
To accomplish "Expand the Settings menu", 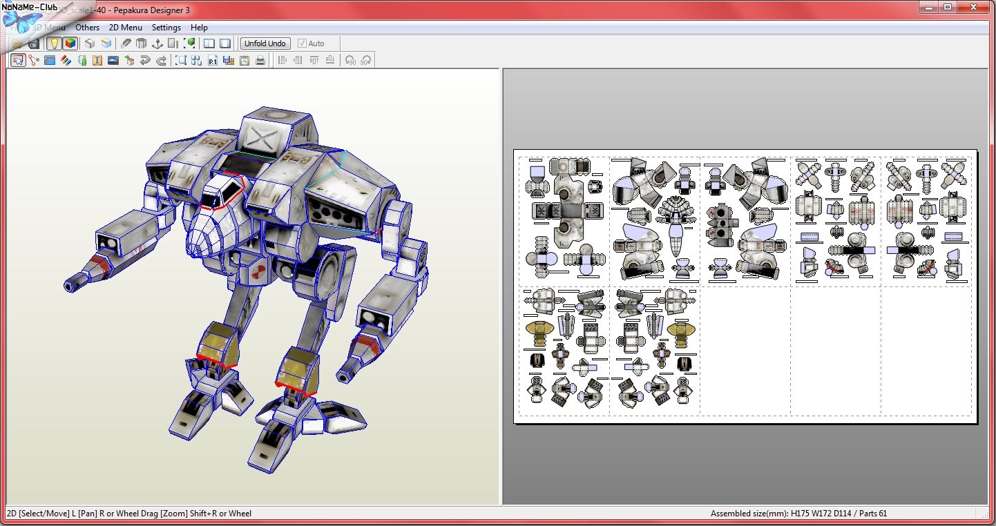I will [166, 28].
